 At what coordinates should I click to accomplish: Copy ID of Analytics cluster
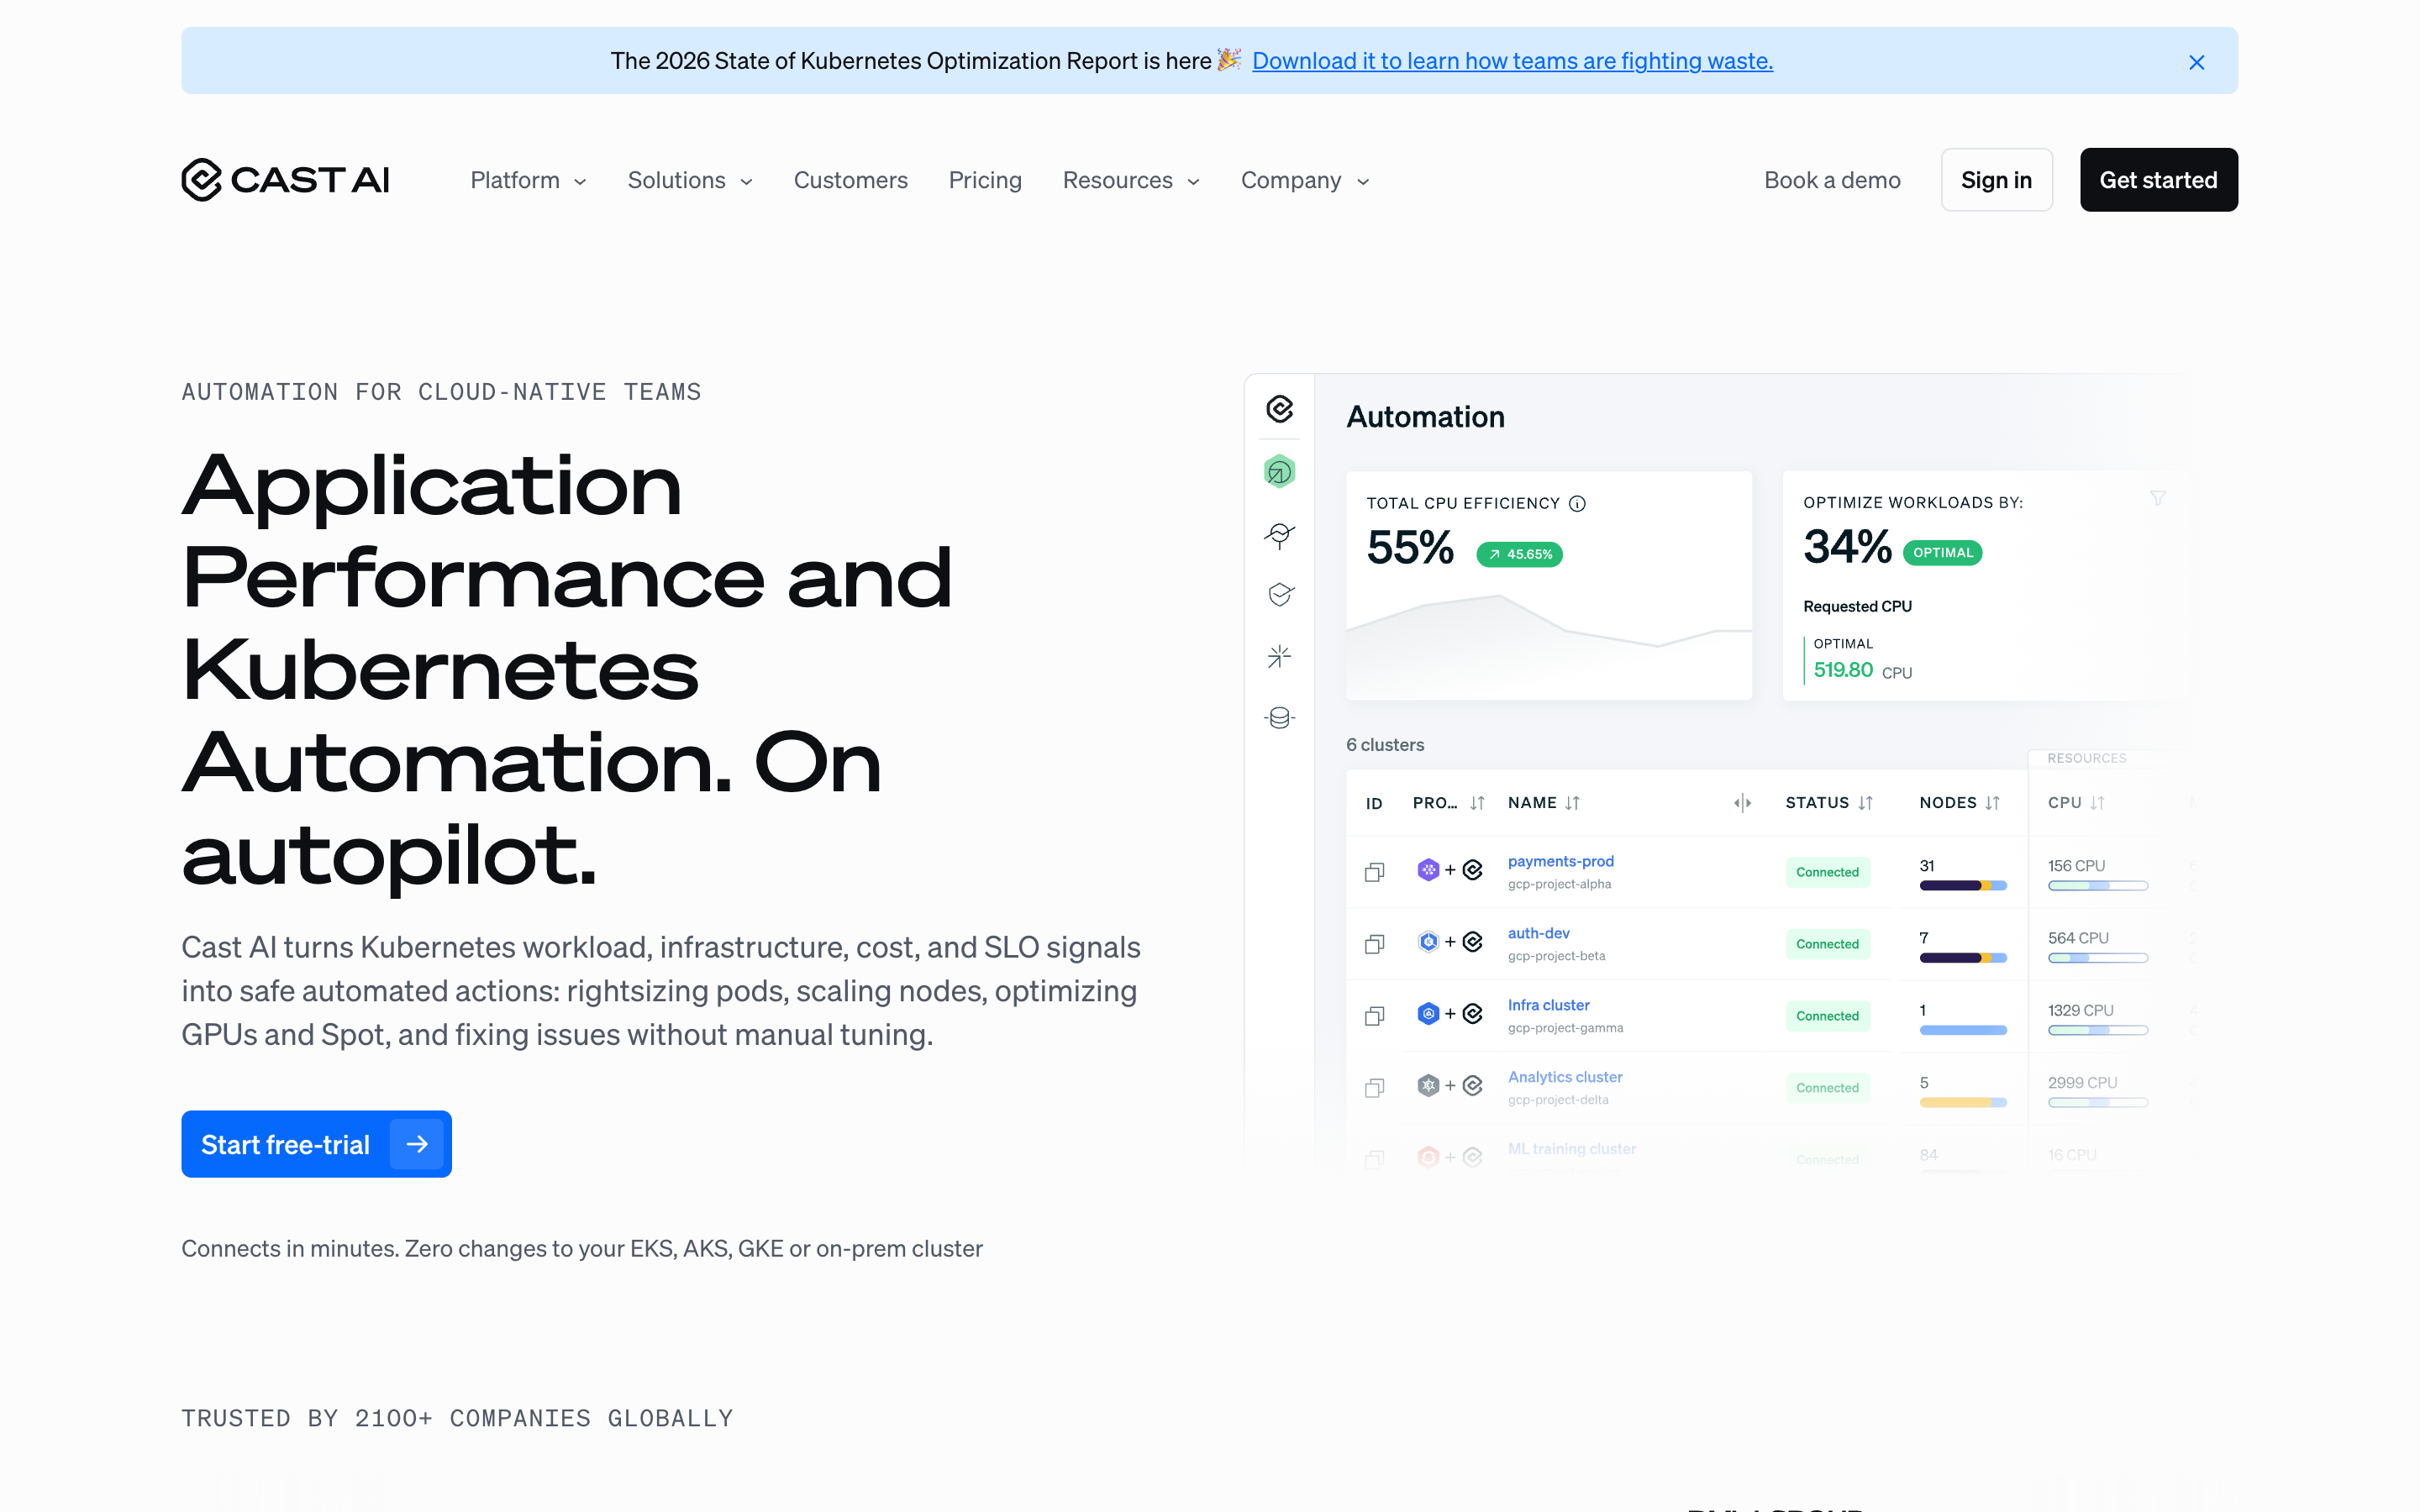tap(1375, 1087)
